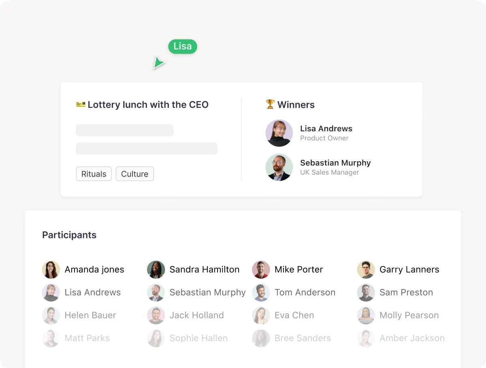The image size is (486, 368).
Task: Click Jack Holland participant avatar
Action: pyautogui.click(x=156, y=315)
